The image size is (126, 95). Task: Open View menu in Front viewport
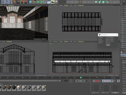pyautogui.click(x=50, y=41)
